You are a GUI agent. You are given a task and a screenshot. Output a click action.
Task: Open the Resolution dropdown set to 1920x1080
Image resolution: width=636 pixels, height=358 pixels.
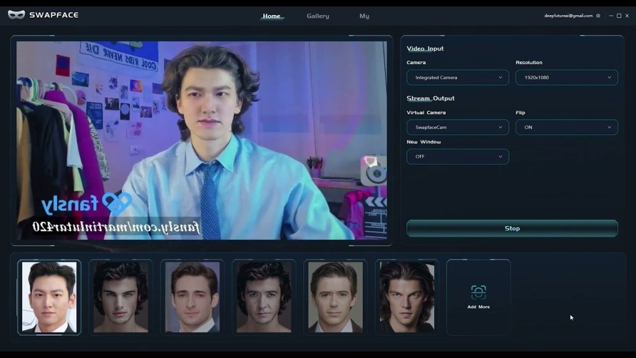coord(566,78)
